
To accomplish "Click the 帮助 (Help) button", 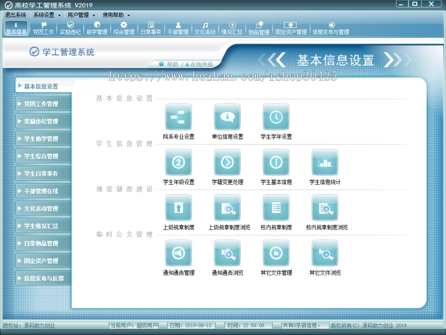I will (169, 64).
